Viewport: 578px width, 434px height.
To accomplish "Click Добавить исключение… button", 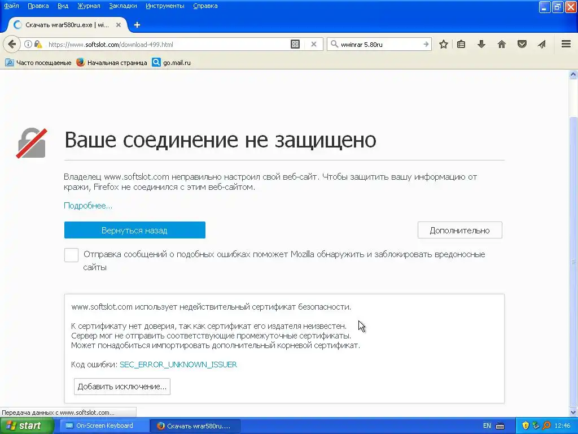I will (x=122, y=387).
